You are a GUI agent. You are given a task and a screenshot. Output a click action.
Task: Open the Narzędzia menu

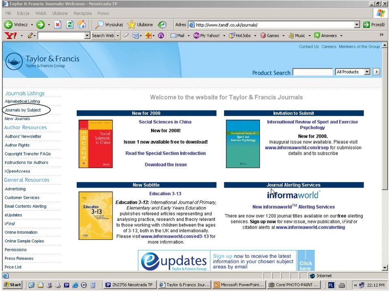click(82, 13)
